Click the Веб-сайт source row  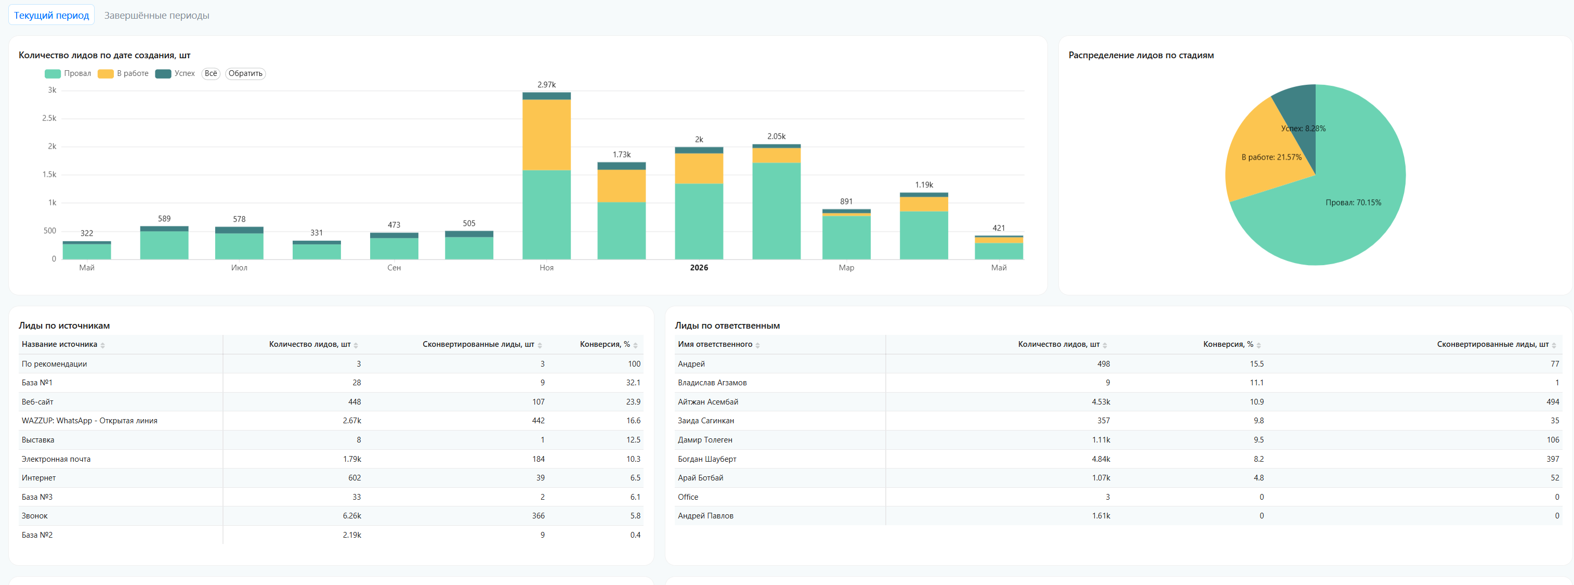click(x=331, y=401)
